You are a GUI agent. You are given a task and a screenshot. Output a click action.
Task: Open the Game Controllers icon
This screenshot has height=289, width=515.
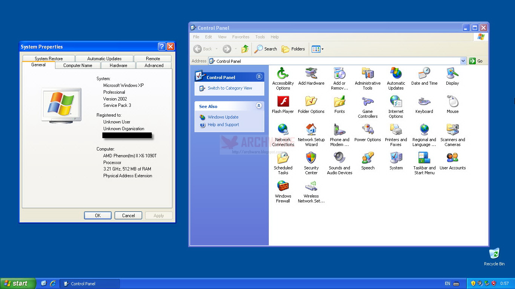tap(368, 106)
